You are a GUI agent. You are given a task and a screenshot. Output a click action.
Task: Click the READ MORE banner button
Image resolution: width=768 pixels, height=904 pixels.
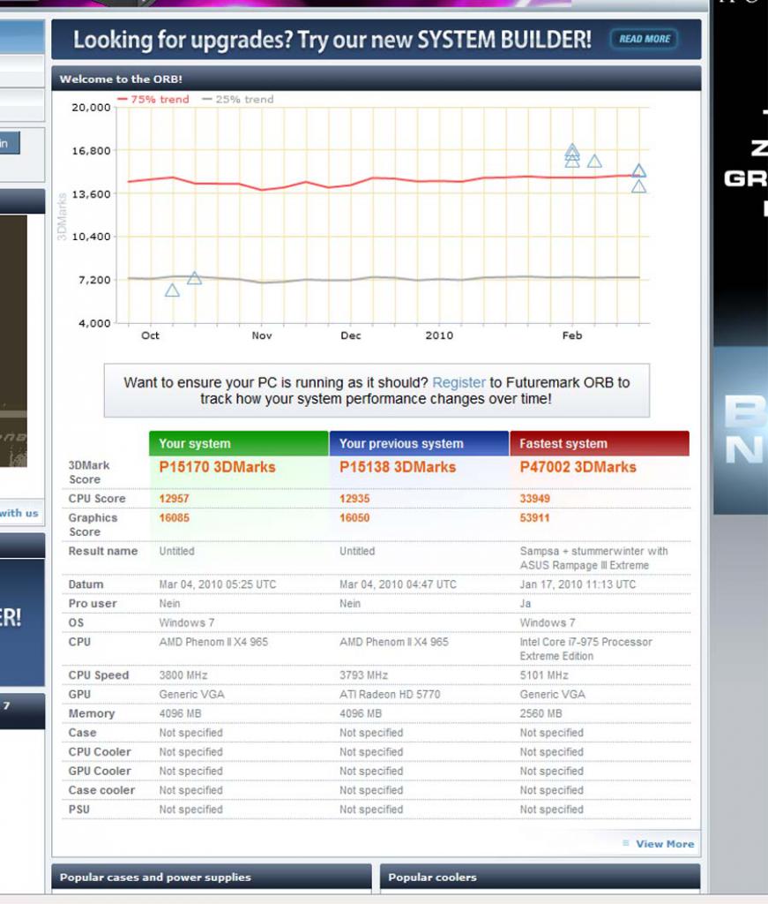[644, 39]
